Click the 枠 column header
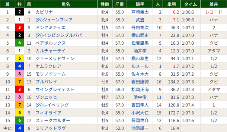 [20, 4]
